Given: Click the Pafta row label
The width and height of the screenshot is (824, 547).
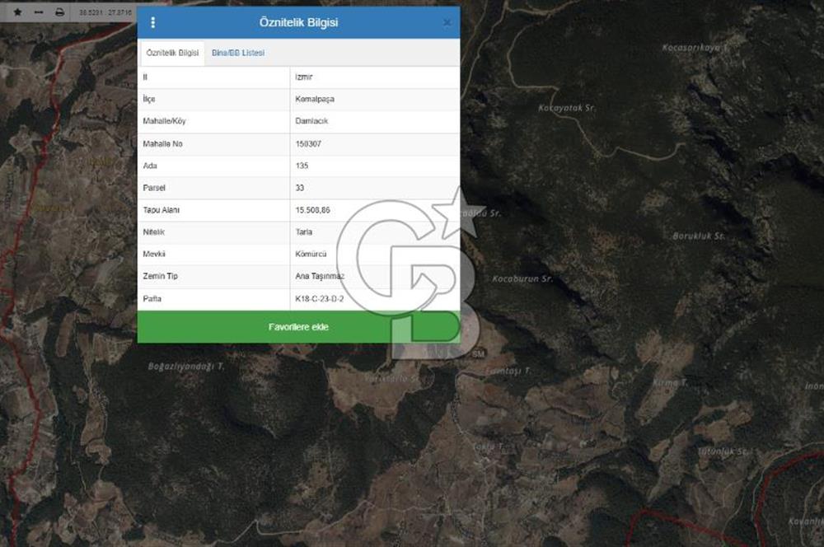Looking at the screenshot, I should pyautogui.click(x=152, y=298).
